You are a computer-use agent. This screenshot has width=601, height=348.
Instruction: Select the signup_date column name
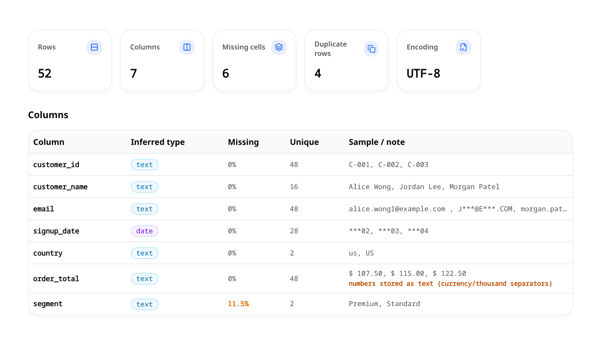click(x=56, y=231)
